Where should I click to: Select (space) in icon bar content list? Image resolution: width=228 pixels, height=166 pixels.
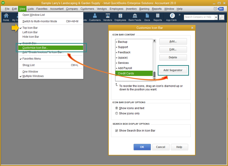click(134, 58)
